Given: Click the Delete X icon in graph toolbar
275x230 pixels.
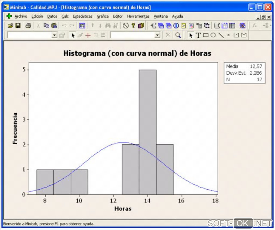Looking at the screenshot, I should tap(168, 35).
